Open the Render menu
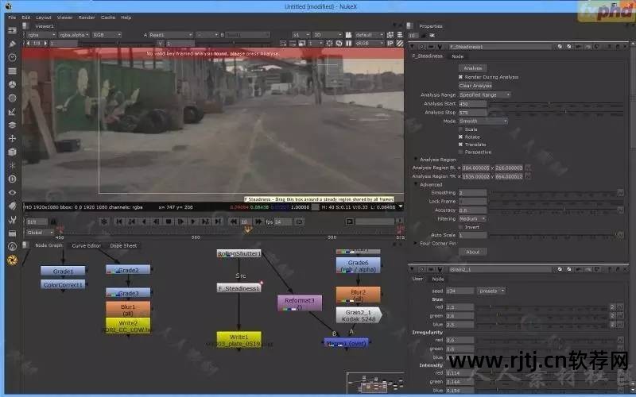This screenshot has height=397, width=636. tap(87, 17)
